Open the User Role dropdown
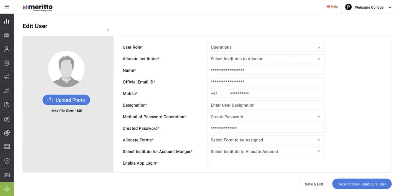 [x=266, y=47]
